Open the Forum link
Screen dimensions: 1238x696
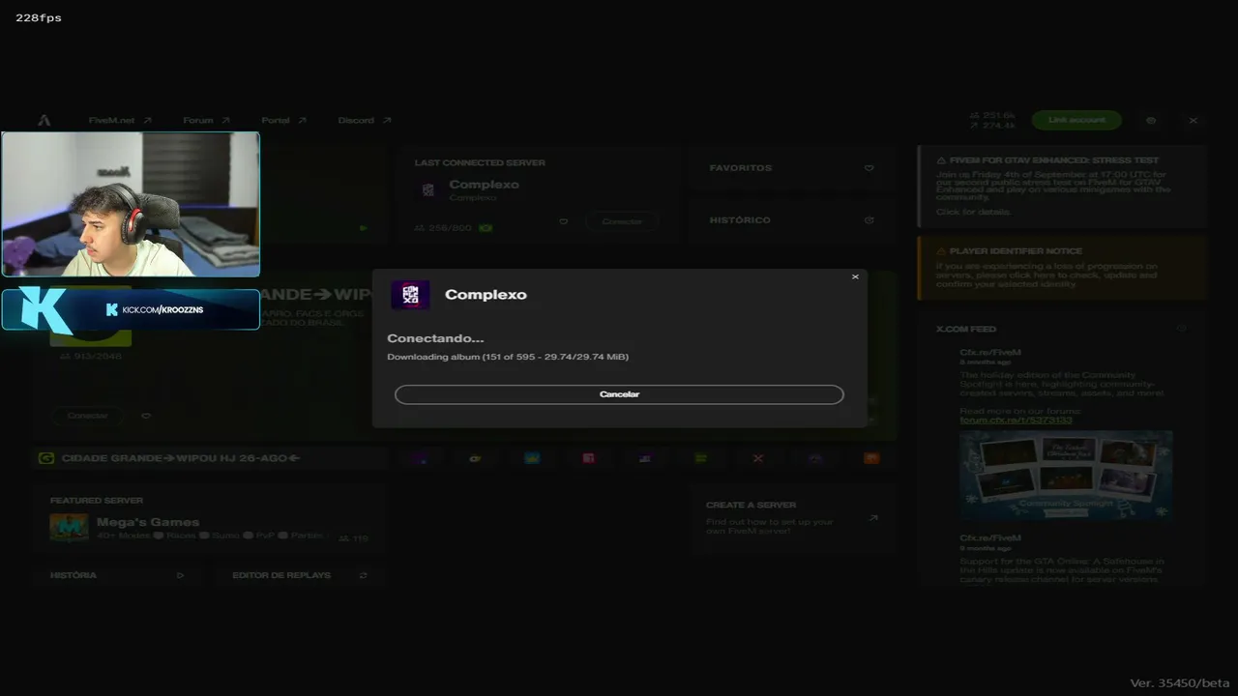(x=206, y=121)
